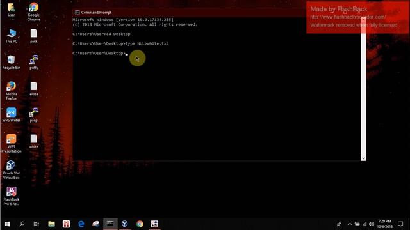Select This PC desktop icon

[12, 36]
